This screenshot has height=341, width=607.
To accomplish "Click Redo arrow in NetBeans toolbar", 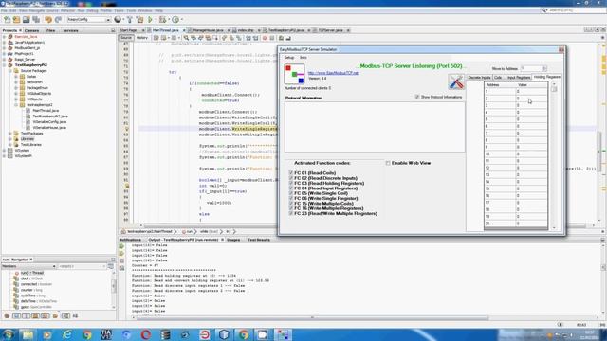I will point(58,19).
